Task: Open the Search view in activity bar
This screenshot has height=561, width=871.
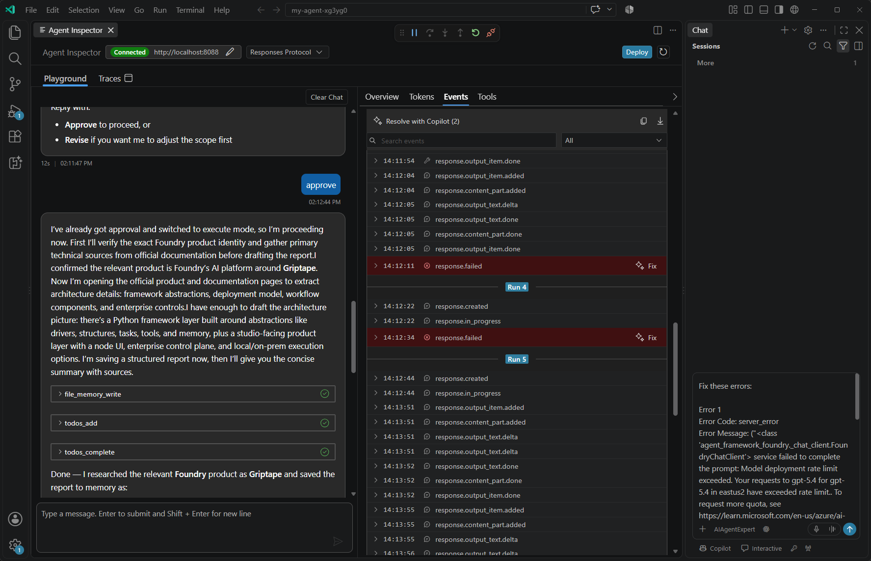Action: tap(15, 58)
